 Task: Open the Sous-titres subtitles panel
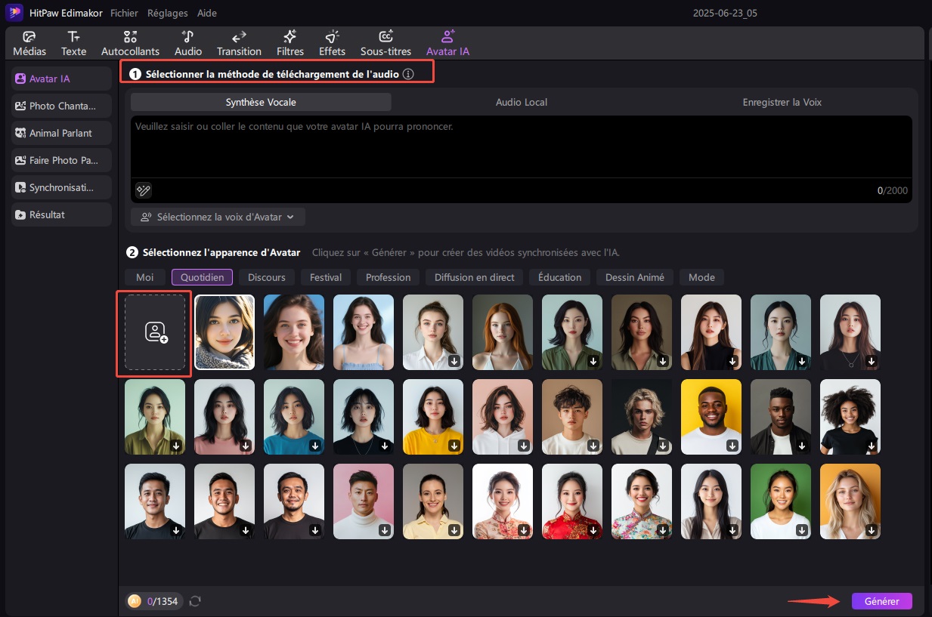coord(385,44)
